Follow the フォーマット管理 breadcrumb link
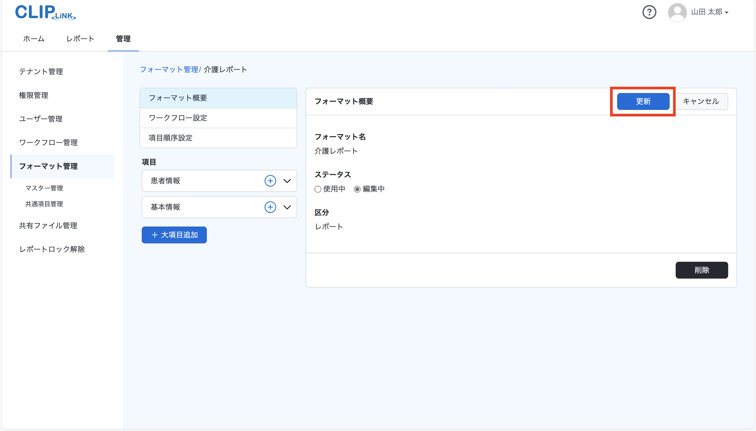The height and width of the screenshot is (431, 756). pos(169,70)
